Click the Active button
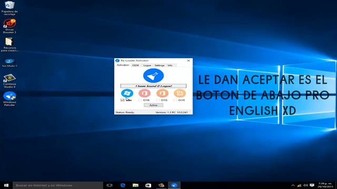 153,105
